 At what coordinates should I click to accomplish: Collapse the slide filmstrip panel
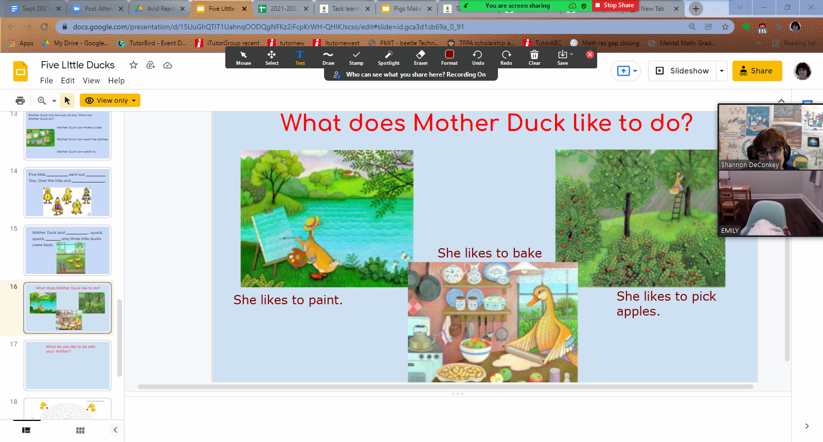pos(115,430)
